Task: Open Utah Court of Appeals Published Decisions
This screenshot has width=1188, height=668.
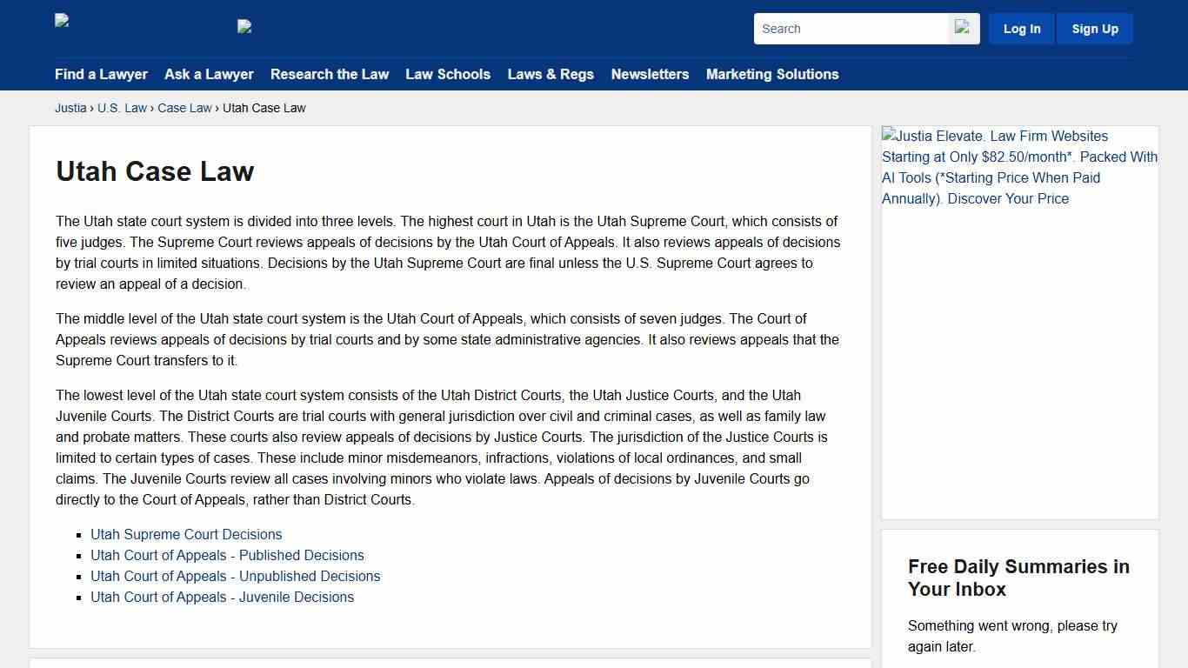Action: (227, 555)
